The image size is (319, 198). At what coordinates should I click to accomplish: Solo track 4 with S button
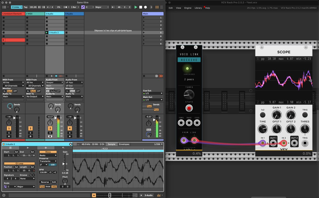[x=70, y=133]
